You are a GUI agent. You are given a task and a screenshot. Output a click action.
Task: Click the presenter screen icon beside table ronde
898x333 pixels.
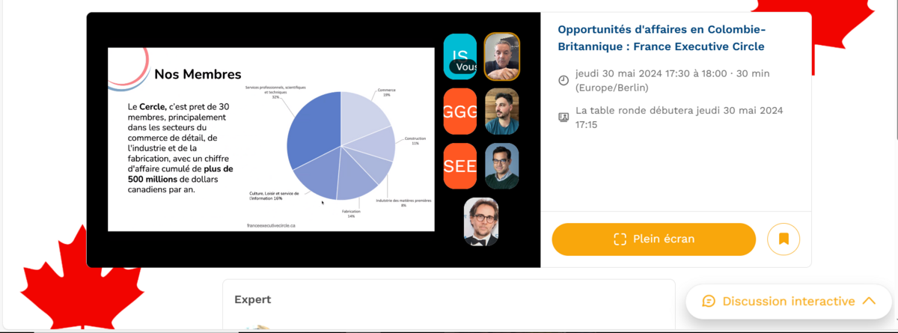click(564, 117)
